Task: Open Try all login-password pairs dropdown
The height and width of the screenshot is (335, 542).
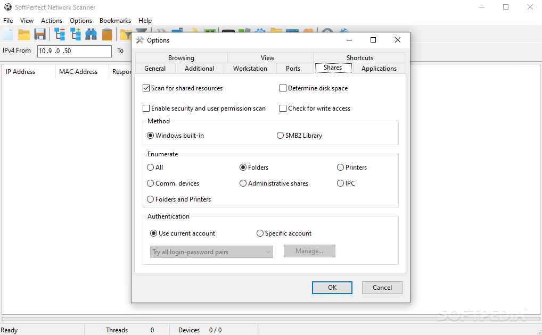Action: coord(211,252)
